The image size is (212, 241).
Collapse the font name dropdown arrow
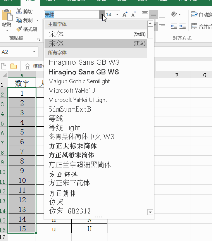tap(102, 15)
